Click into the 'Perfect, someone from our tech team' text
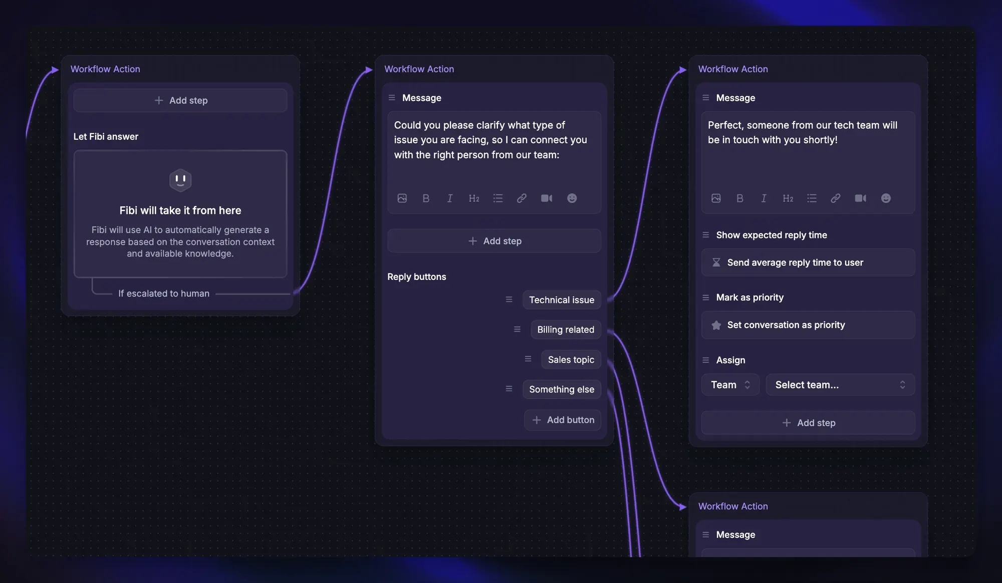The height and width of the screenshot is (583, 1002). (802, 132)
